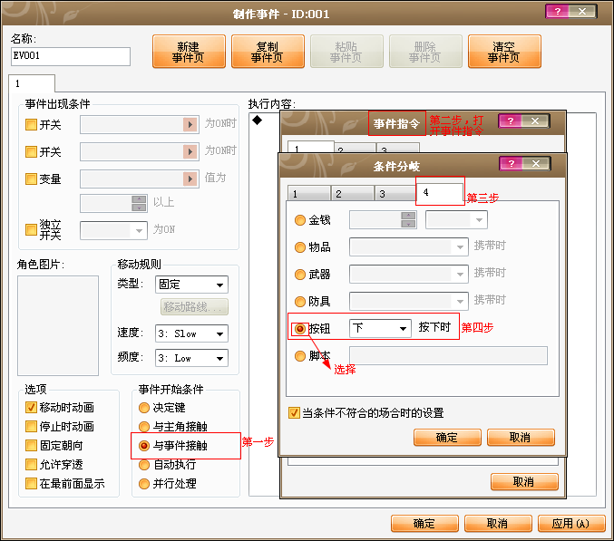Click 取消 at bottom of 制作事件

(498, 524)
